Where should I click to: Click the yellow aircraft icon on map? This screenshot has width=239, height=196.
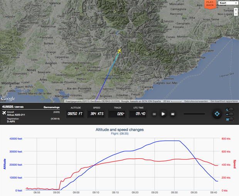[119, 51]
